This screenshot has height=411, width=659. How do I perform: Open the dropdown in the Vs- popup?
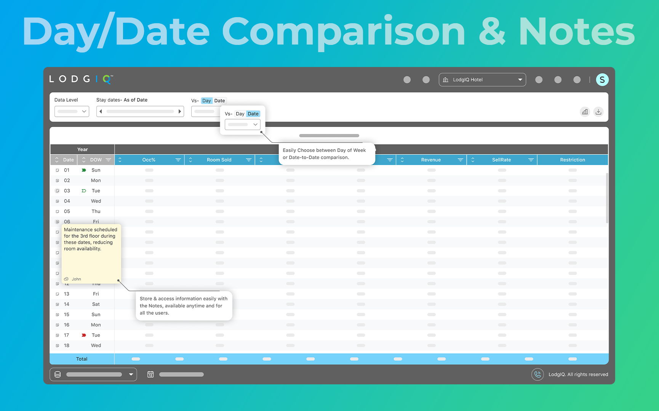[x=243, y=124]
